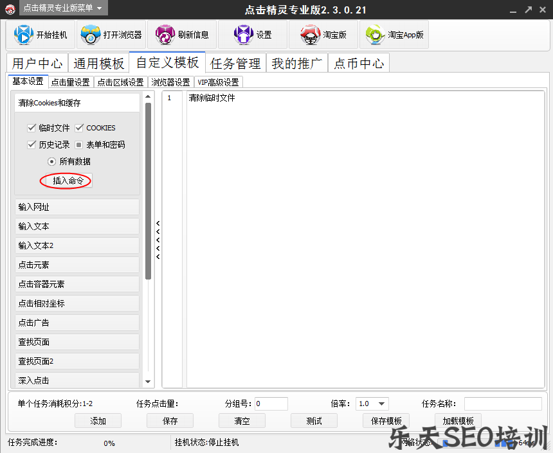Open a browser via 打开浏览器 icon
Image resolution: width=553 pixels, height=453 pixels.
point(91,35)
